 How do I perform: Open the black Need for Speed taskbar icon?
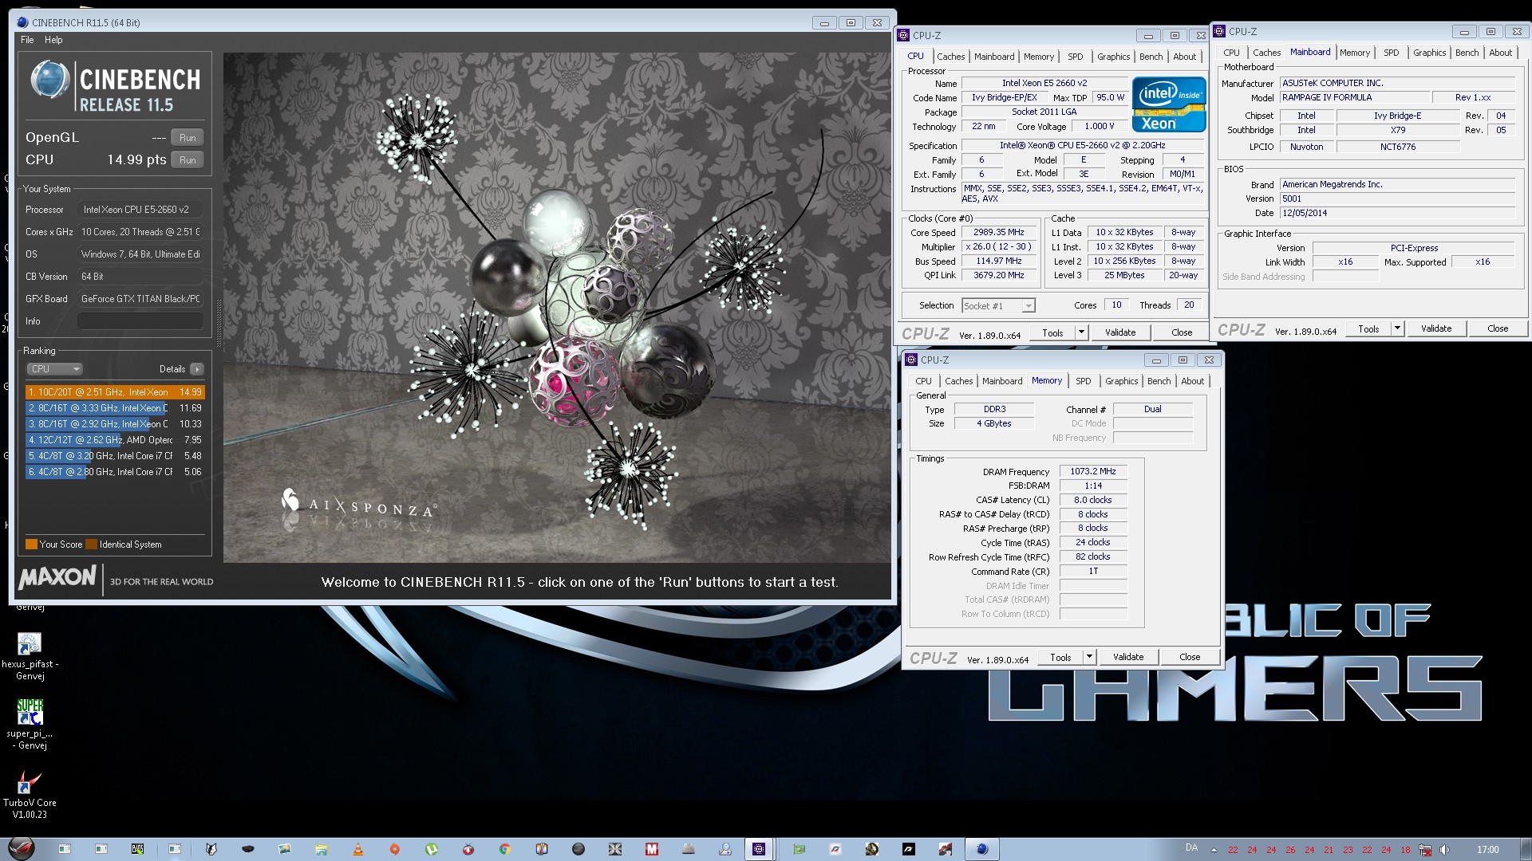909,849
